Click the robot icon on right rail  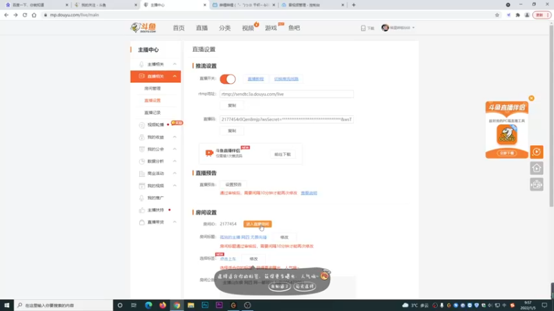pos(536,185)
